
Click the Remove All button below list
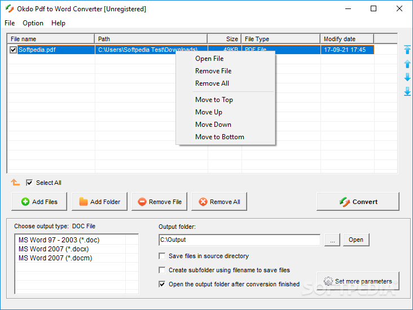tap(219, 202)
